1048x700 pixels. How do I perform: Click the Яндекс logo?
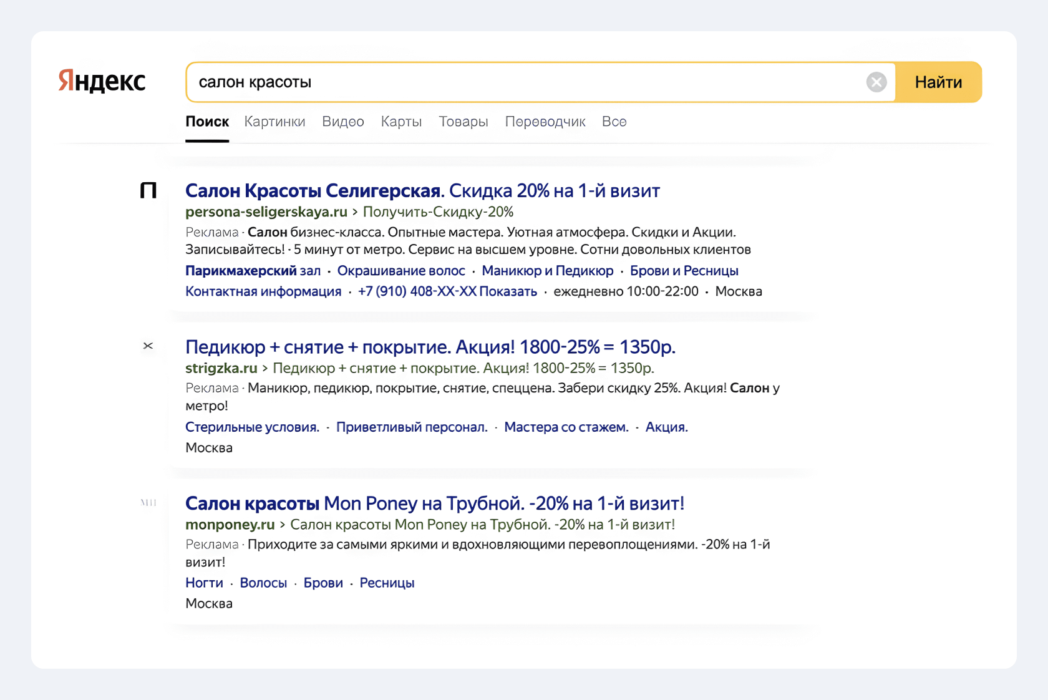[x=102, y=81]
